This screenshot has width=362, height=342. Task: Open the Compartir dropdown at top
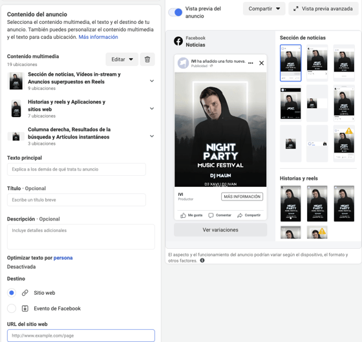[264, 9]
